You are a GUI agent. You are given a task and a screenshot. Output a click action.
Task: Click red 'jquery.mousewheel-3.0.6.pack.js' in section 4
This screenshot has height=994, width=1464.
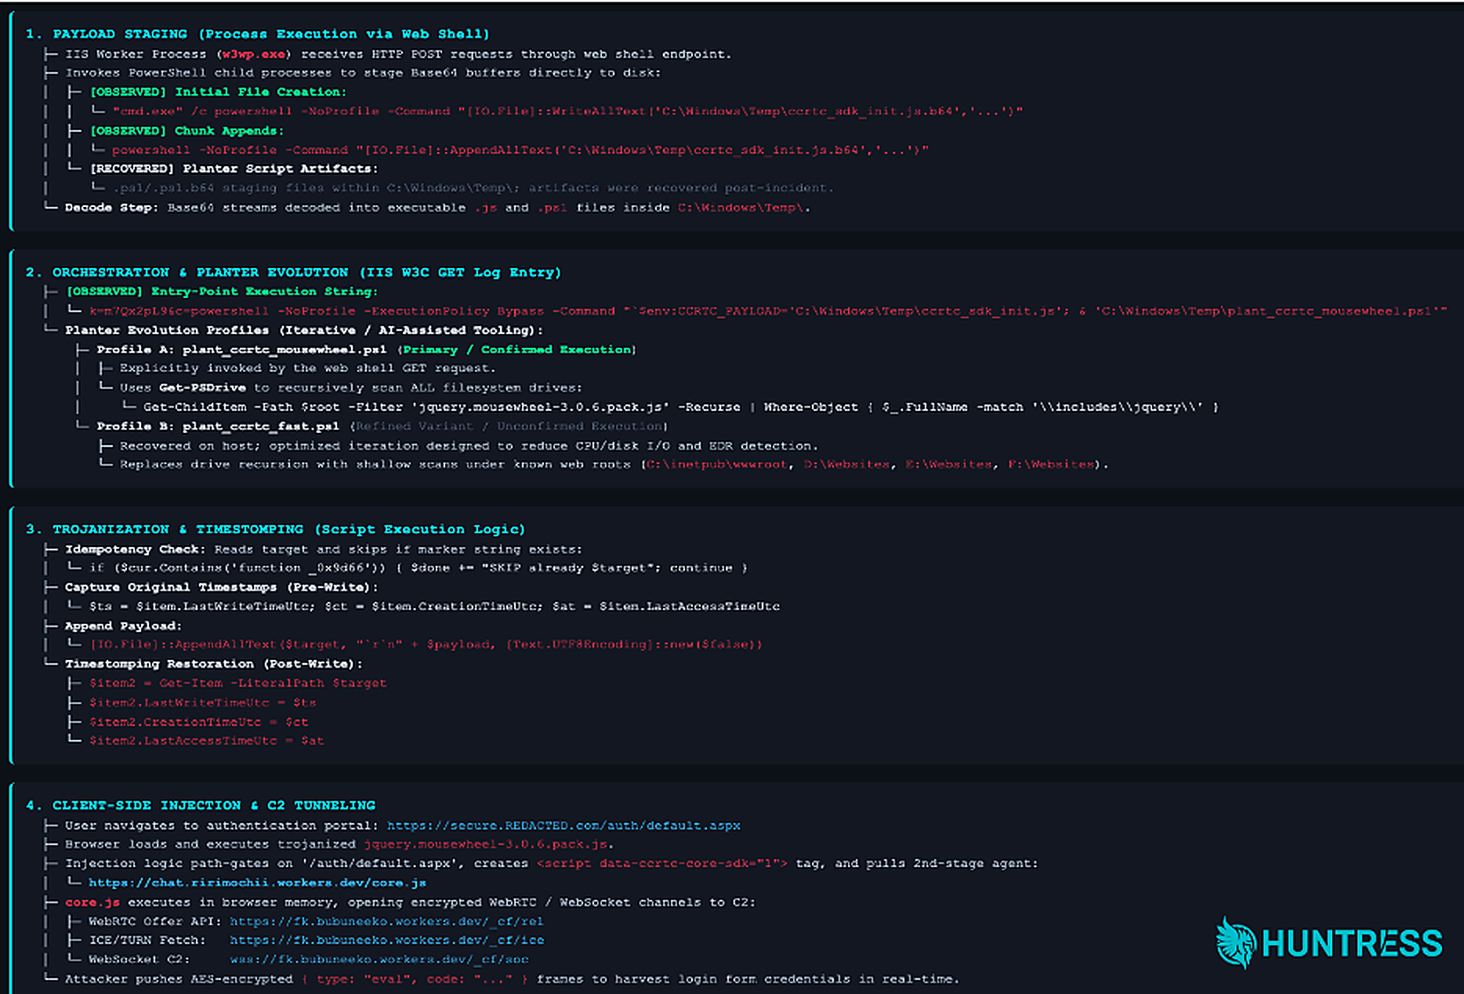(x=486, y=844)
